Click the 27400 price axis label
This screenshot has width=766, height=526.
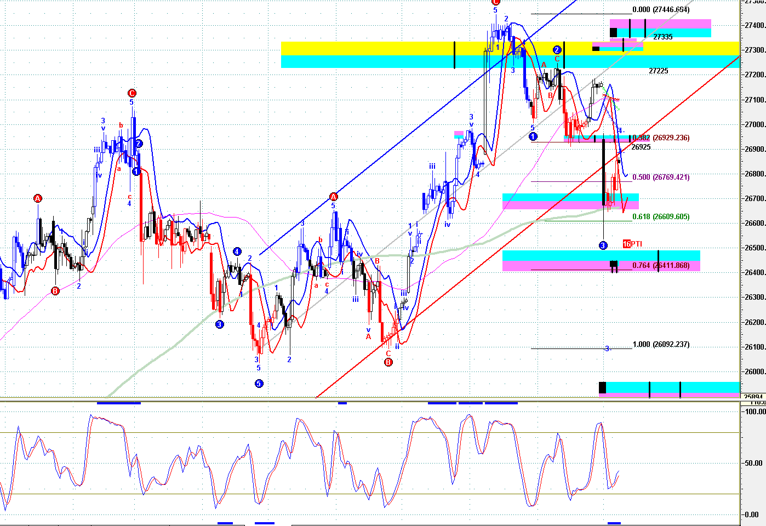pos(754,25)
